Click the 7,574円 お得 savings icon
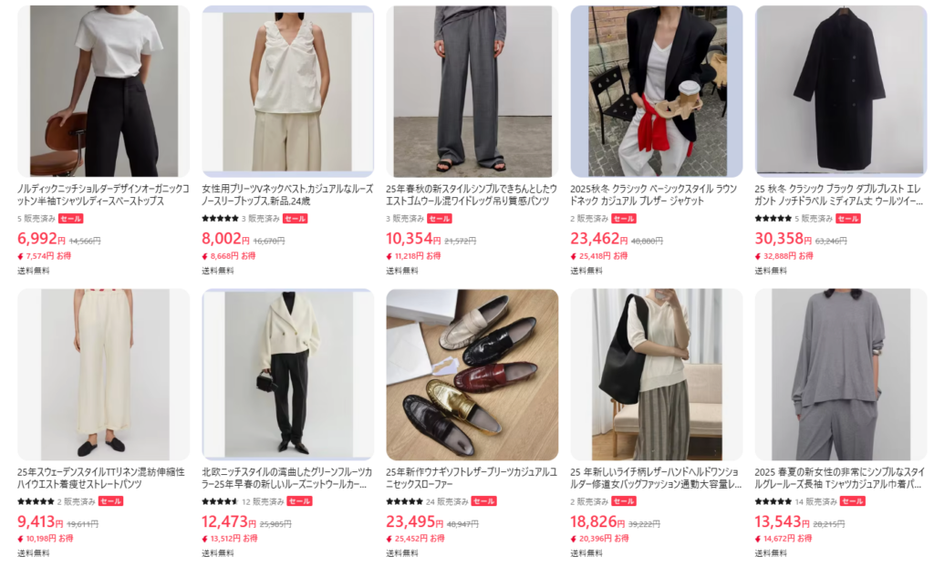 tap(20, 256)
